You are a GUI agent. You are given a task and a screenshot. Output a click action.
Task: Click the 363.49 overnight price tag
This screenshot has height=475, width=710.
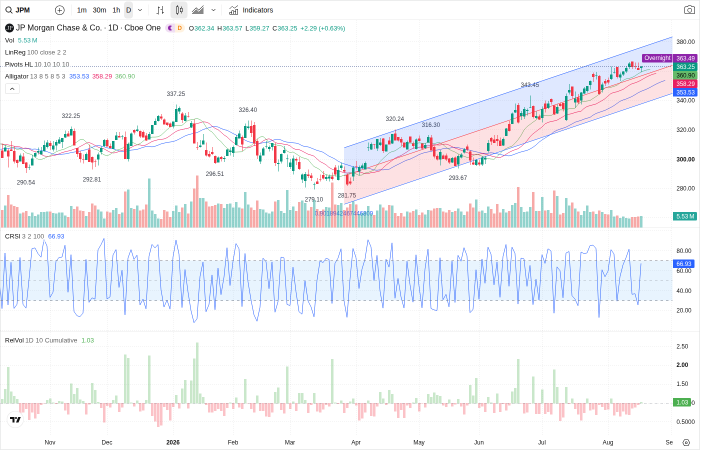(x=685, y=58)
